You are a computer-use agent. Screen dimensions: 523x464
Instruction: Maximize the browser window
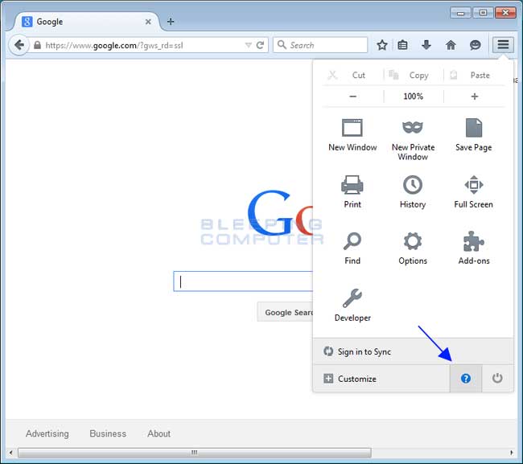point(483,13)
